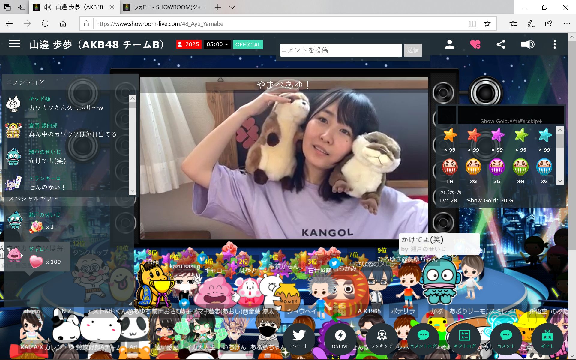Open the hamburger menu beside the room title
Screen dimensions: 576x360
pos(15,44)
